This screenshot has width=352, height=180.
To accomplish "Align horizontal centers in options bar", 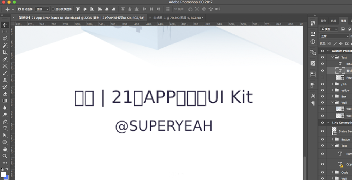I will 107,9.
